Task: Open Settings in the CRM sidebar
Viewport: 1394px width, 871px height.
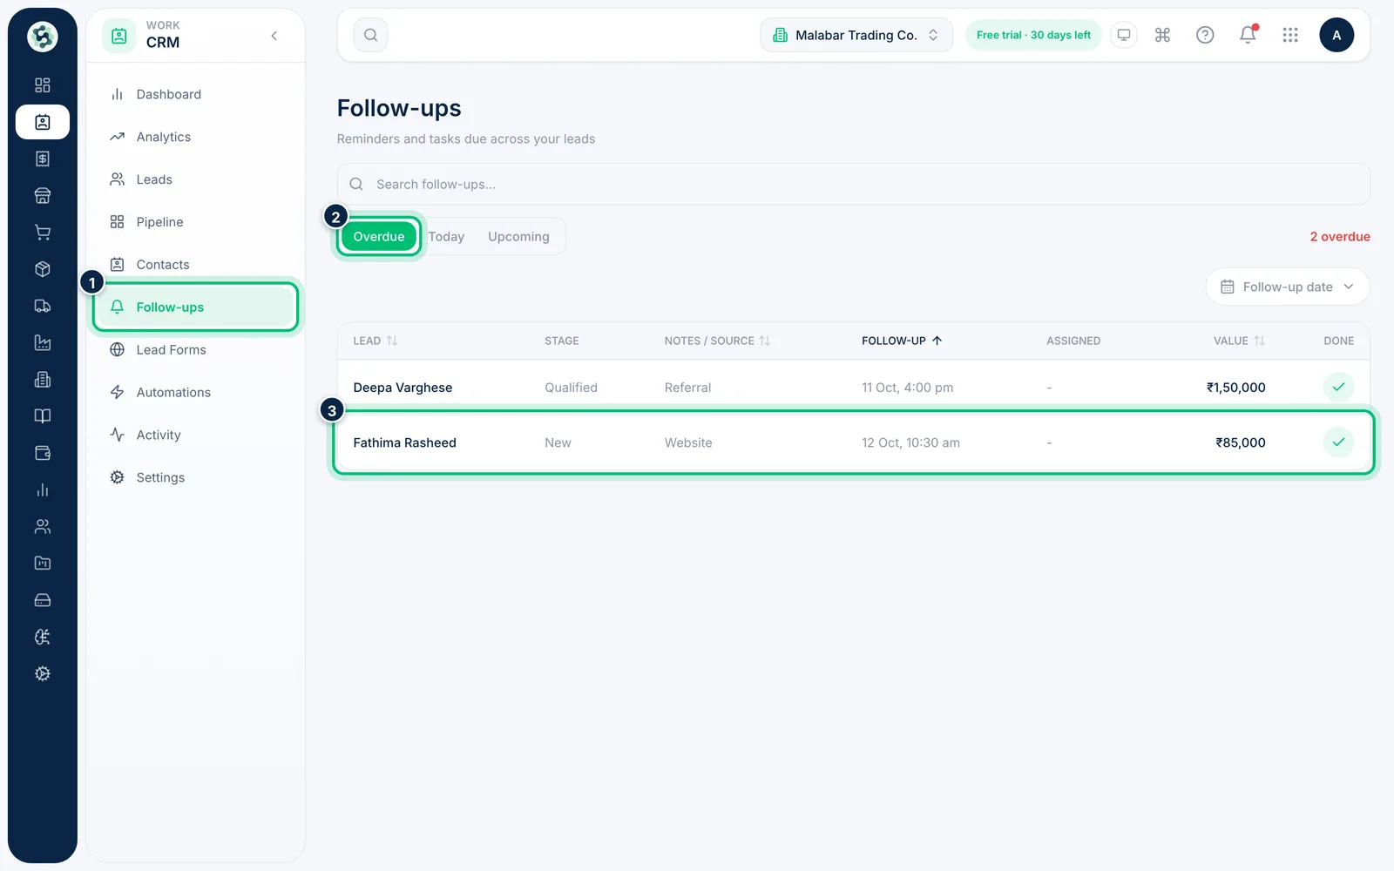Action: coord(195,477)
